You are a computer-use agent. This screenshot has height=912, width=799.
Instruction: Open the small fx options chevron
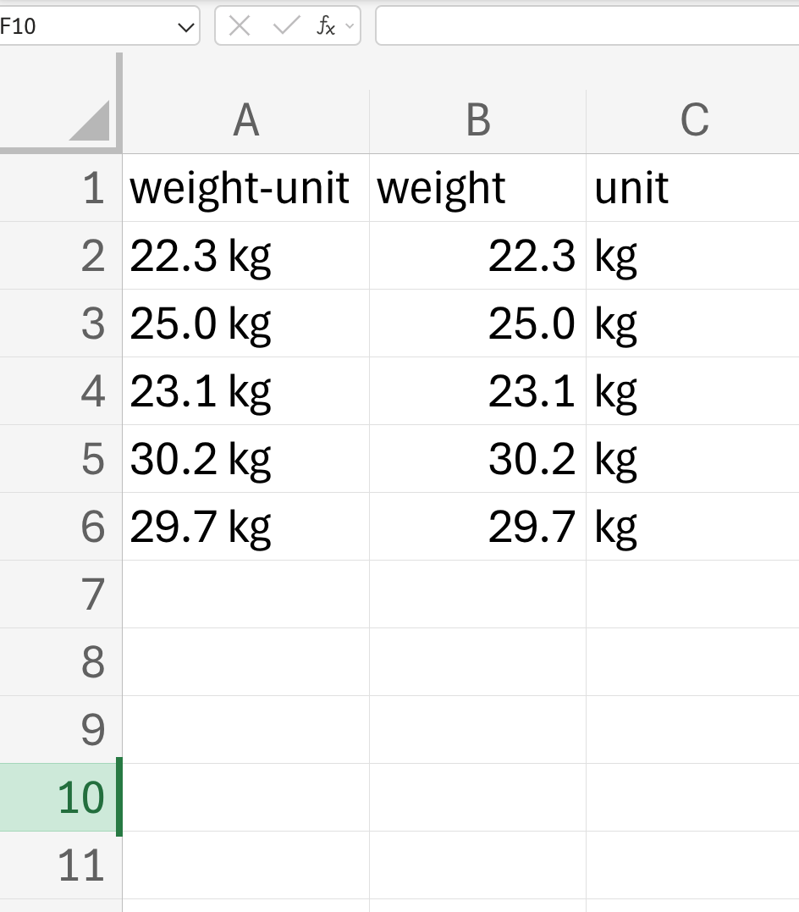tap(350, 25)
